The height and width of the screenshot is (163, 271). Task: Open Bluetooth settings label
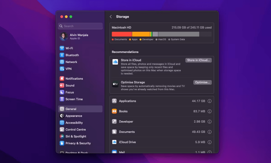[72, 55]
